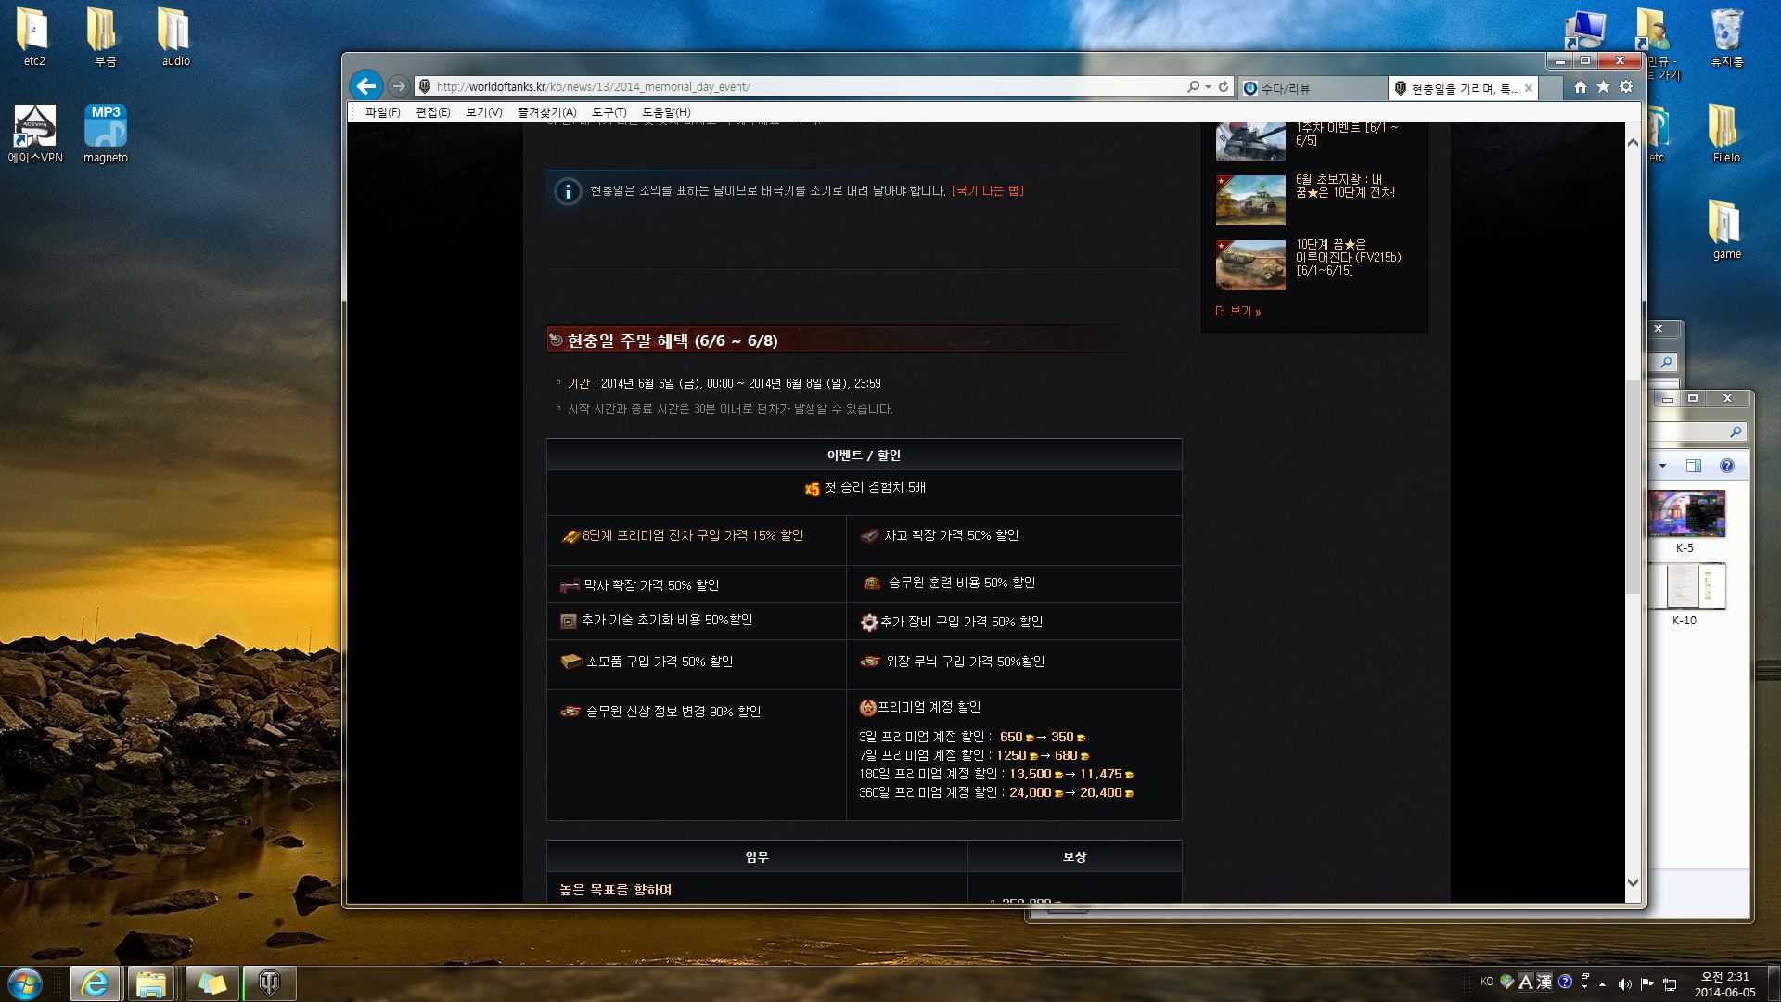The height and width of the screenshot is (1002, 1781).
Task: Click the blue info circle icon
Action: coord(568,191)
